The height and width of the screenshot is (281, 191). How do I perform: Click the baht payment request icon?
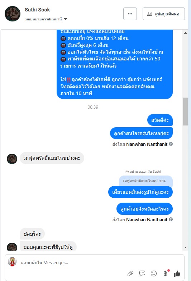(165, 273)
